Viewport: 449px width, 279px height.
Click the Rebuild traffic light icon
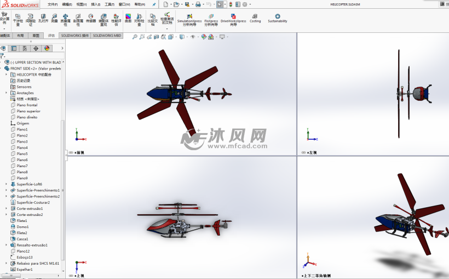pyautogui.click(x=231, y=4)
